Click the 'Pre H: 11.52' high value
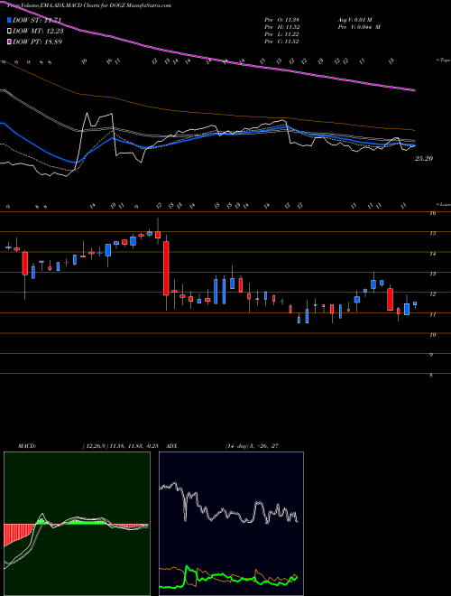Screen dimensions: 451x596 (x=282, y=27)
